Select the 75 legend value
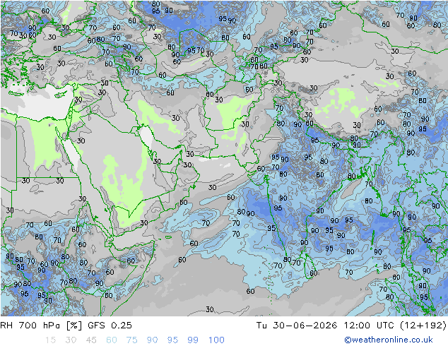 click(131, 340)
